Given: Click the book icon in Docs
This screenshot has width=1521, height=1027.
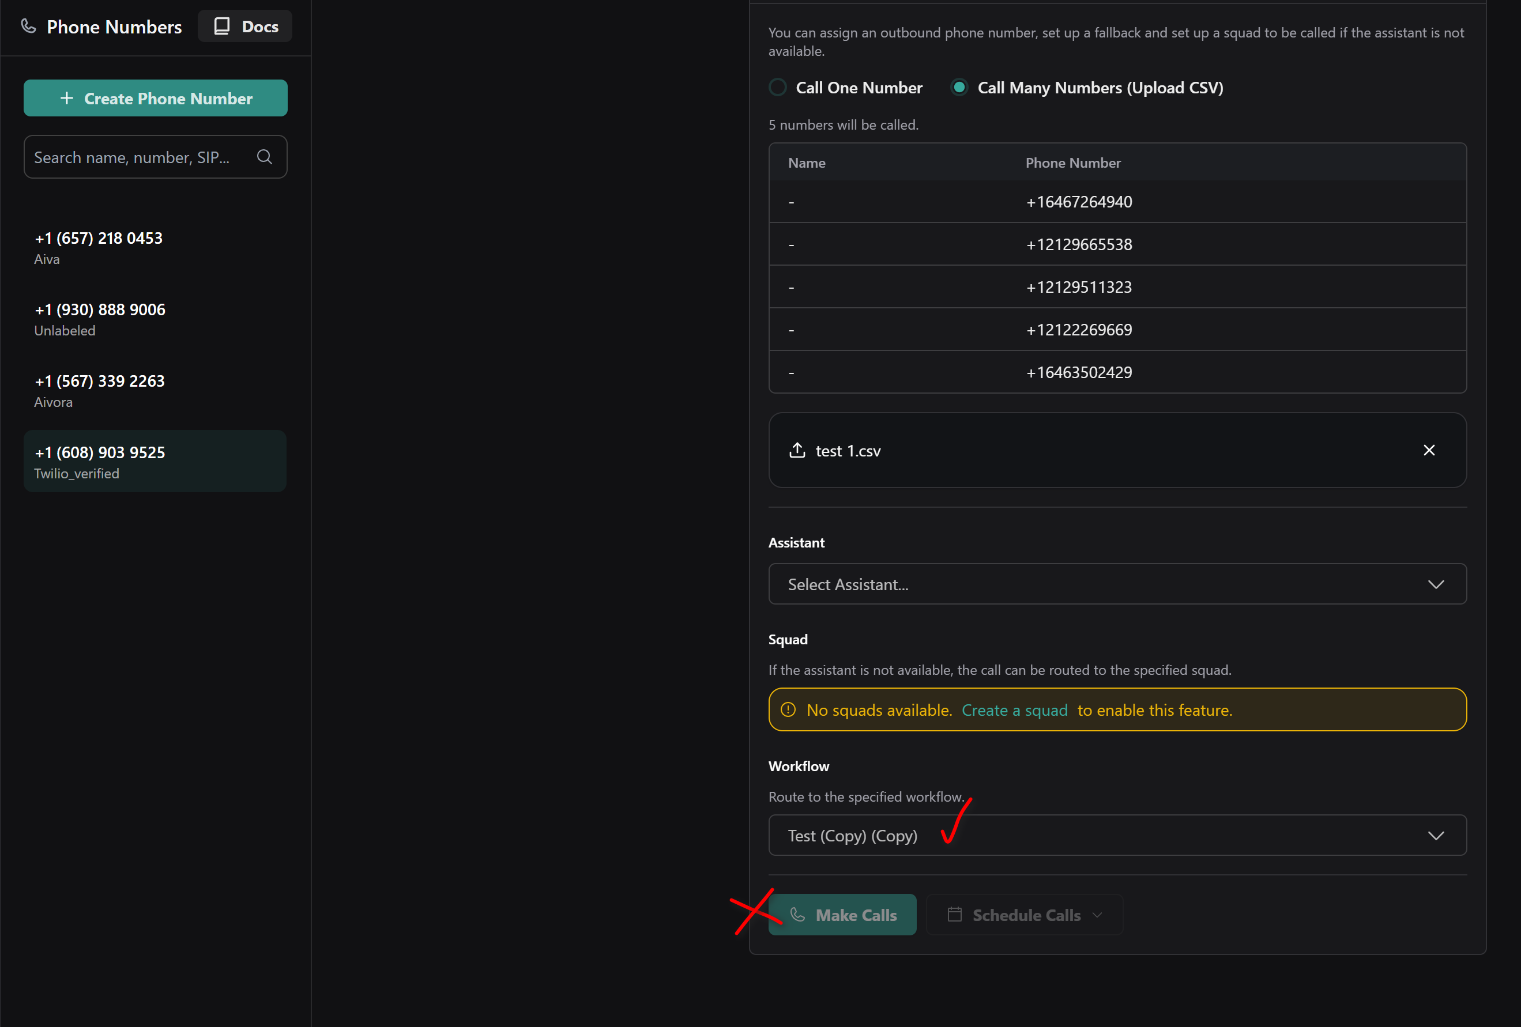Looking at the screenshot, I should pyautogui.click(x=222, y=26).
